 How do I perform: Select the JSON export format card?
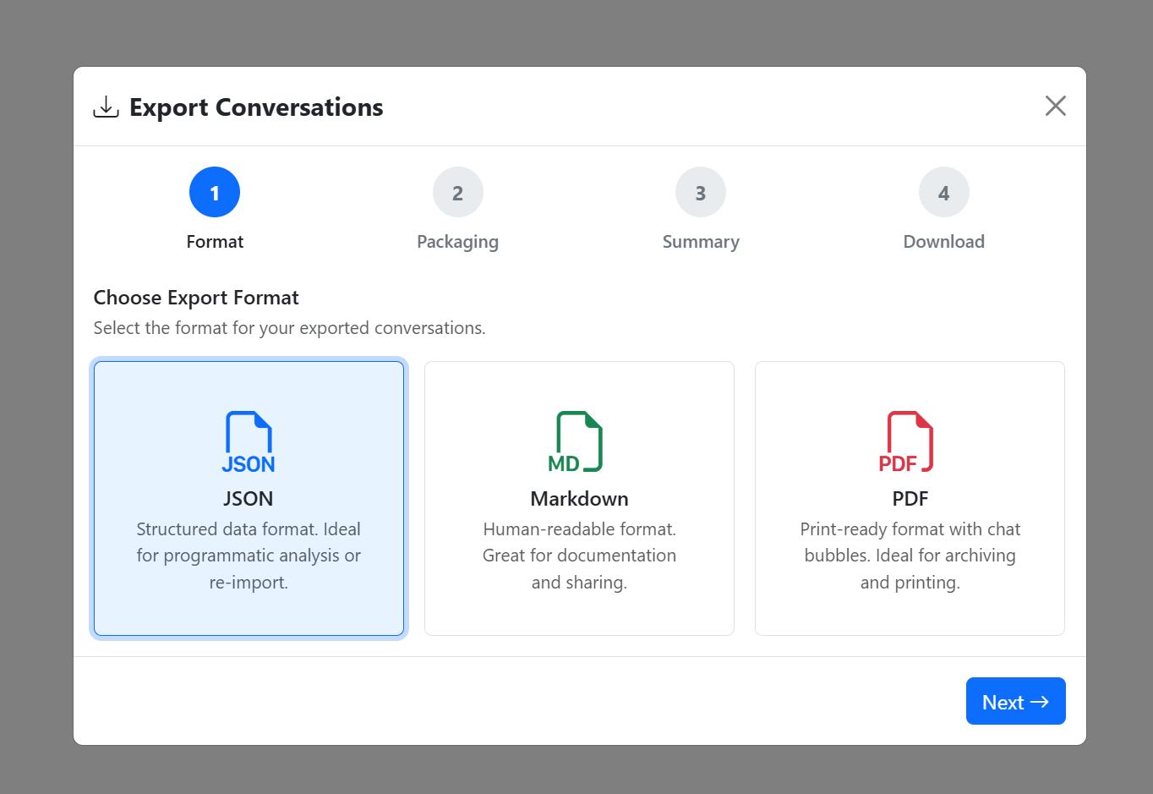(x=249, y=498)
